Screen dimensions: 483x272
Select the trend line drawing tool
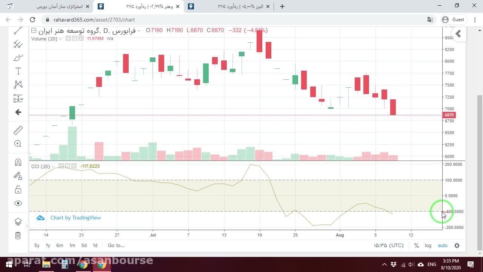[18, 31]
